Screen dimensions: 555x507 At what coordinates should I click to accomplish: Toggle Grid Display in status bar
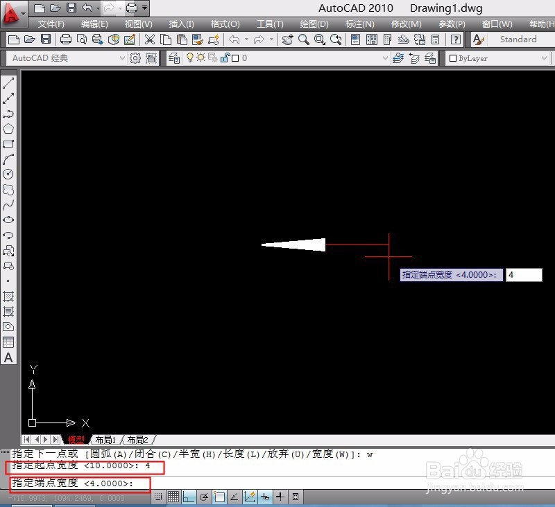pyautogui.click(x=173, y=497)
